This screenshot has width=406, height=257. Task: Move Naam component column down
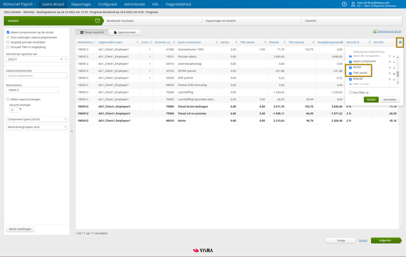pyautogui.click(x=394, y=62)
